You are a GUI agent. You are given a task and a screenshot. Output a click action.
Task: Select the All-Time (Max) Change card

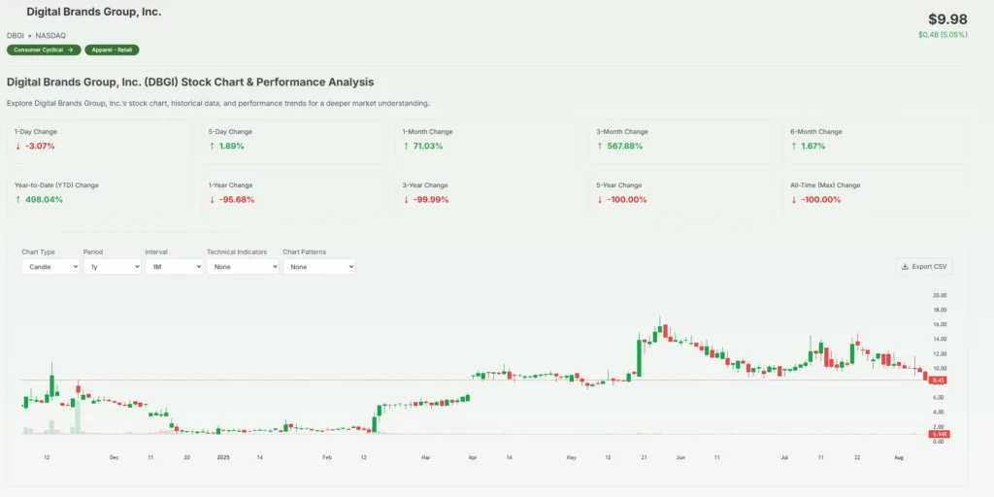coord(874,192)
